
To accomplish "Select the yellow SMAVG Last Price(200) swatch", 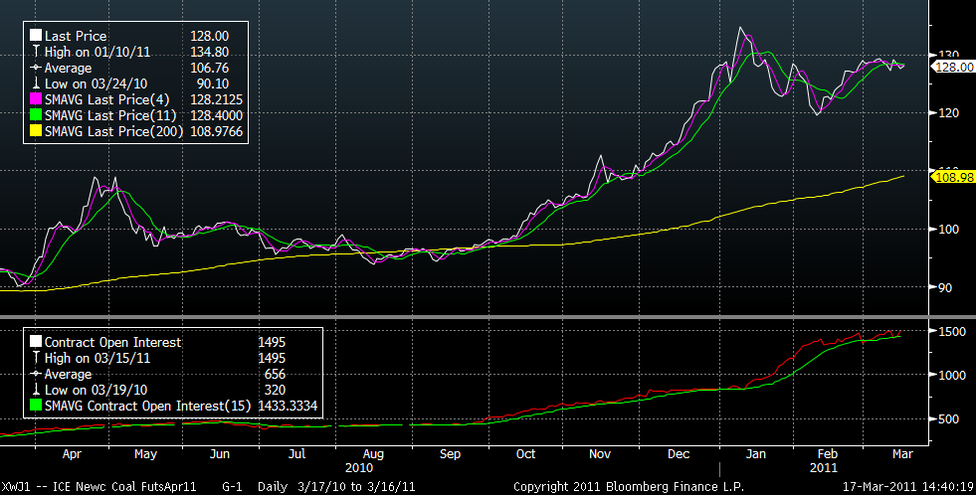I will (36, 131).
